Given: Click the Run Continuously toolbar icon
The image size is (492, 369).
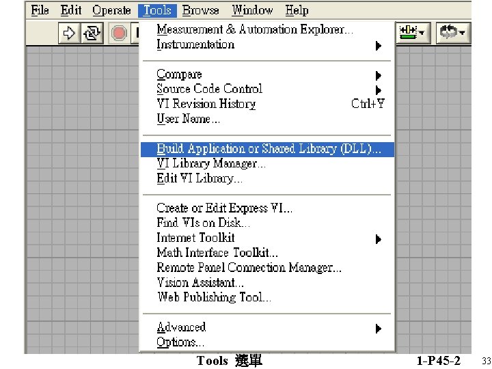Looking at the screenshot, I should 92,33.
